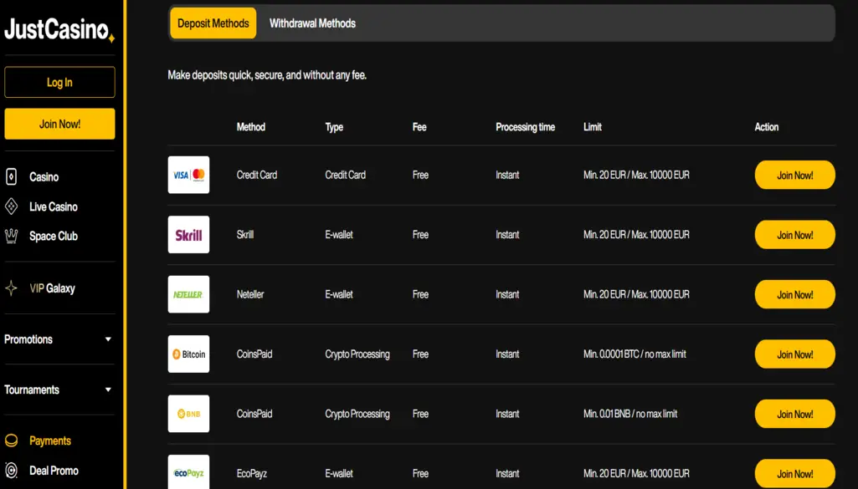The width and height of the screenshot is (858, 489).
Task: Click the VIP Galaxy star icon
Action: click(11, 288)
